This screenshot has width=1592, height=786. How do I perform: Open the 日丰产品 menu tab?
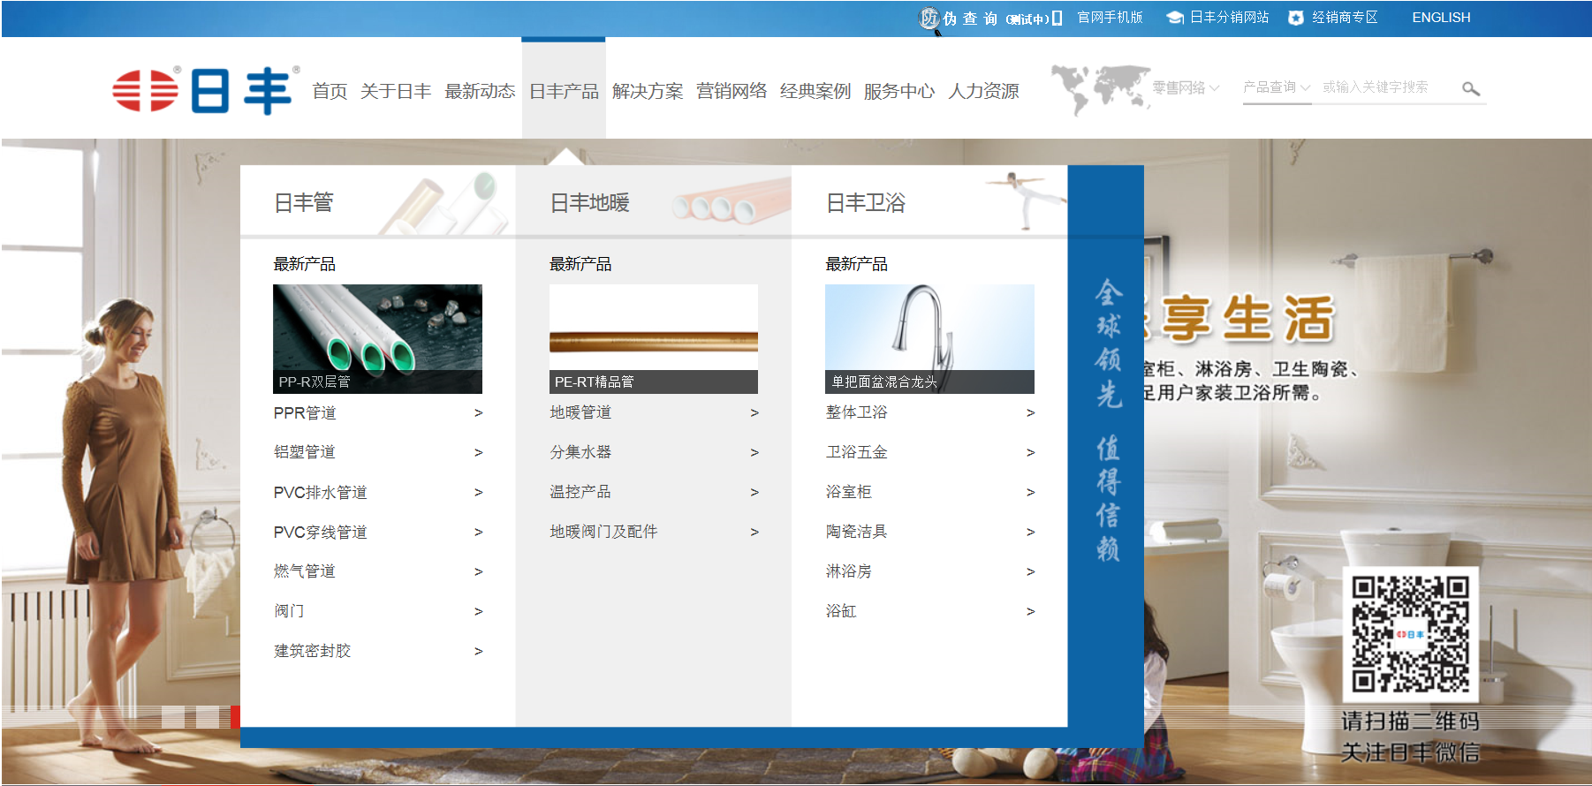pyautogui.click(x=564, y=91)
